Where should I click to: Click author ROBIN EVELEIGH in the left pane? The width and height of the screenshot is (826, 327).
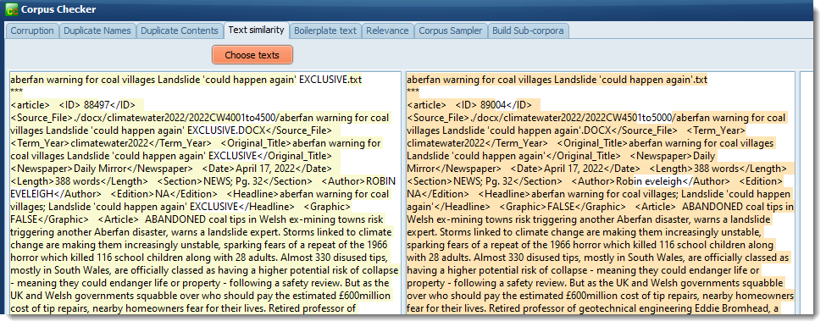point(203,187)
